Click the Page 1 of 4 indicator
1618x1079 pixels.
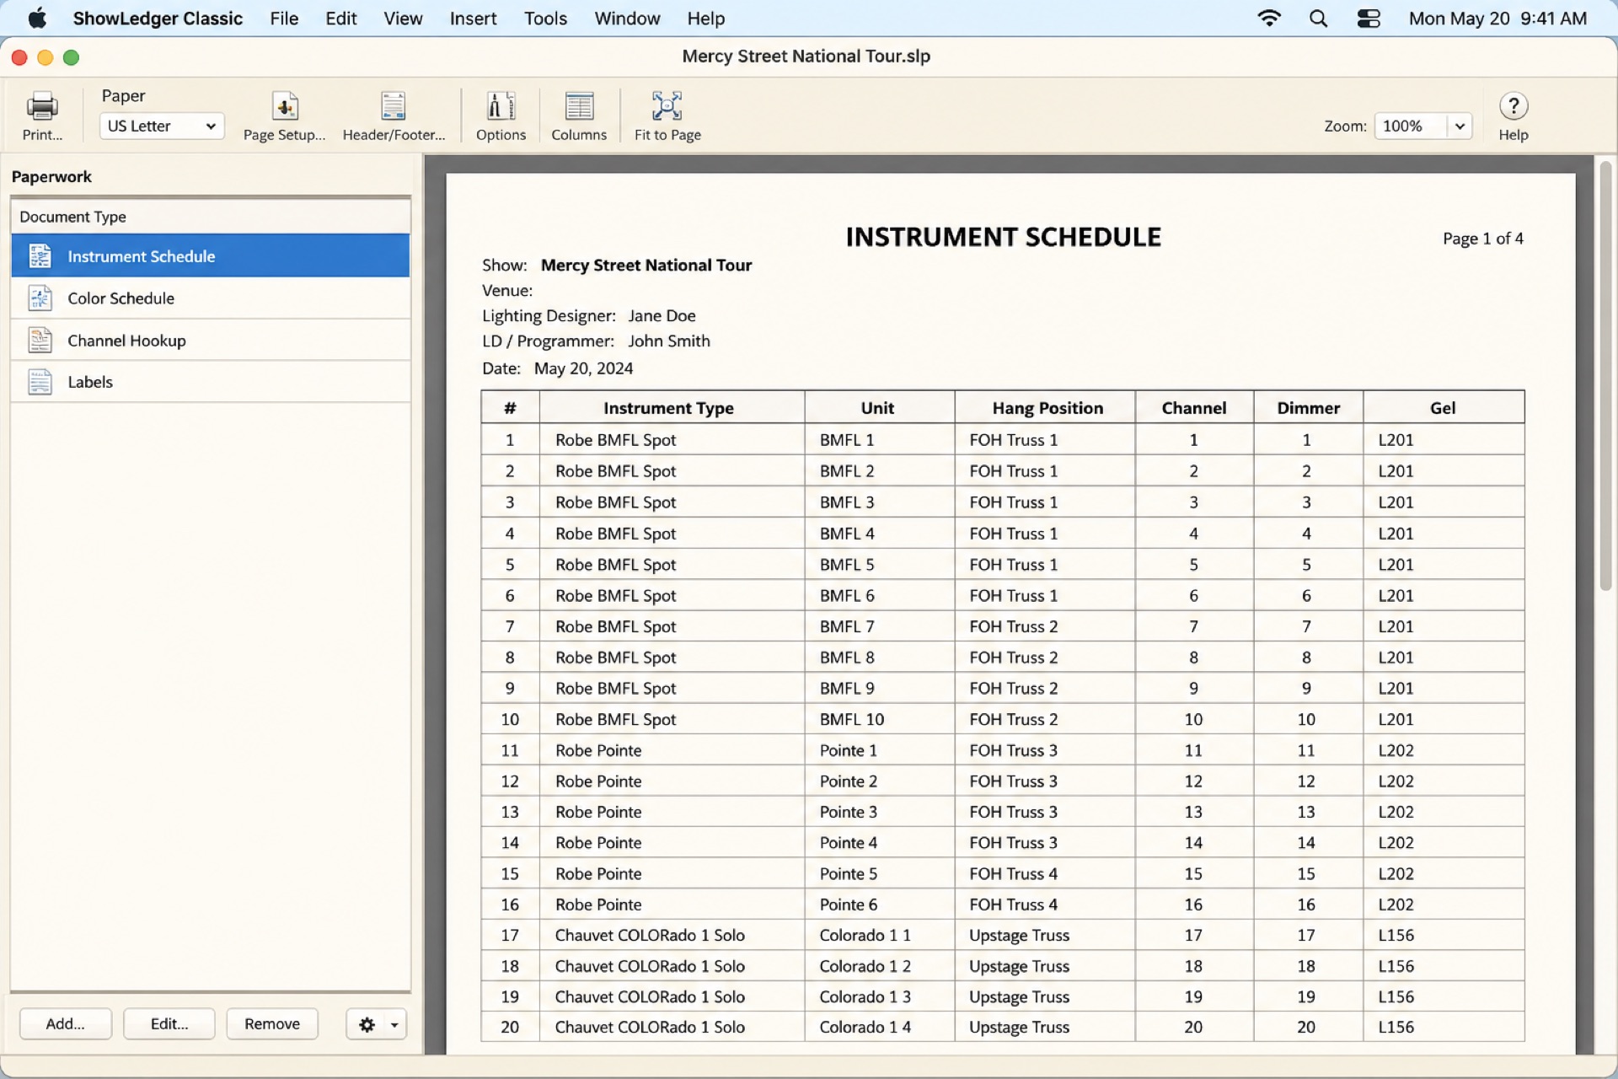(1483, 239)
